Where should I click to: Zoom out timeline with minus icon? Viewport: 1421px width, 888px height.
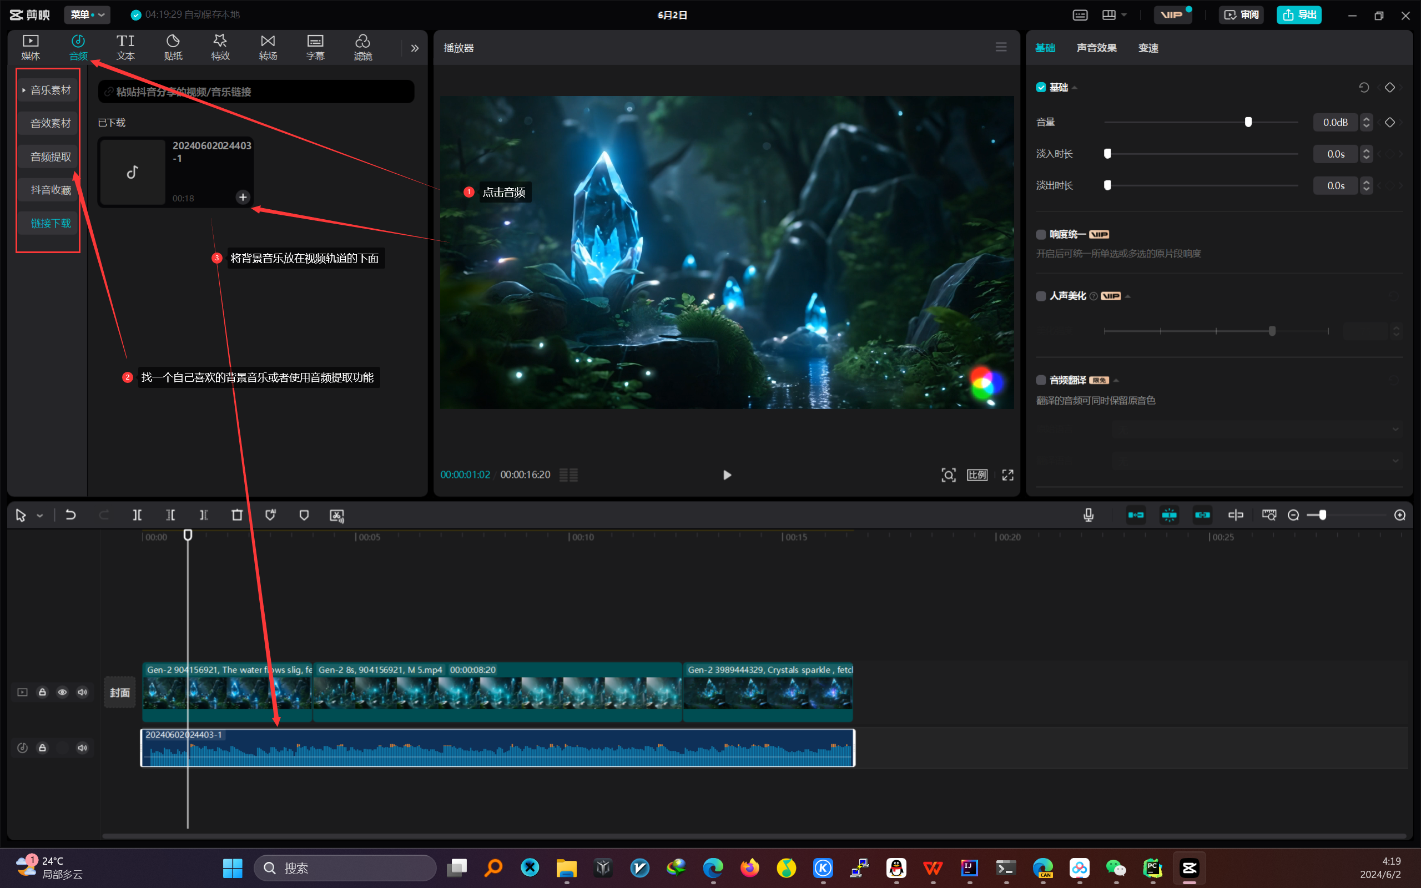[1293, 515]
